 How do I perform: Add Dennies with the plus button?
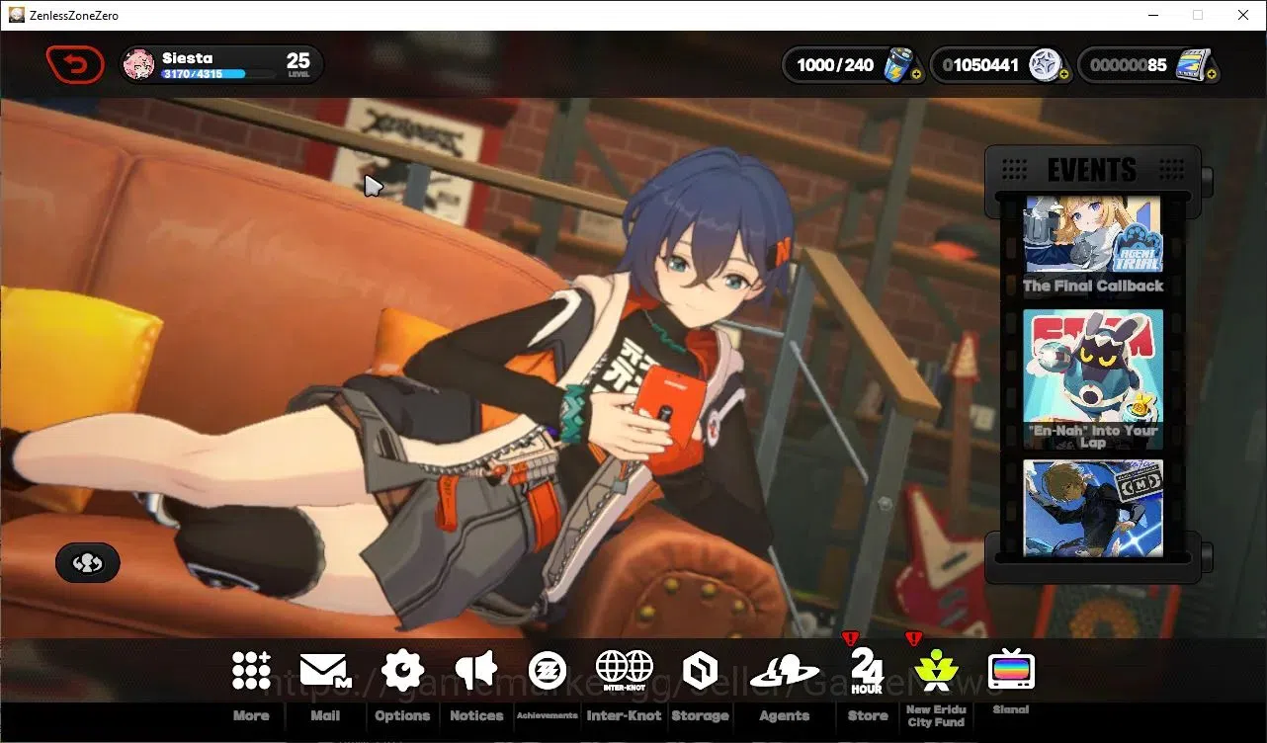point(1063,74)
